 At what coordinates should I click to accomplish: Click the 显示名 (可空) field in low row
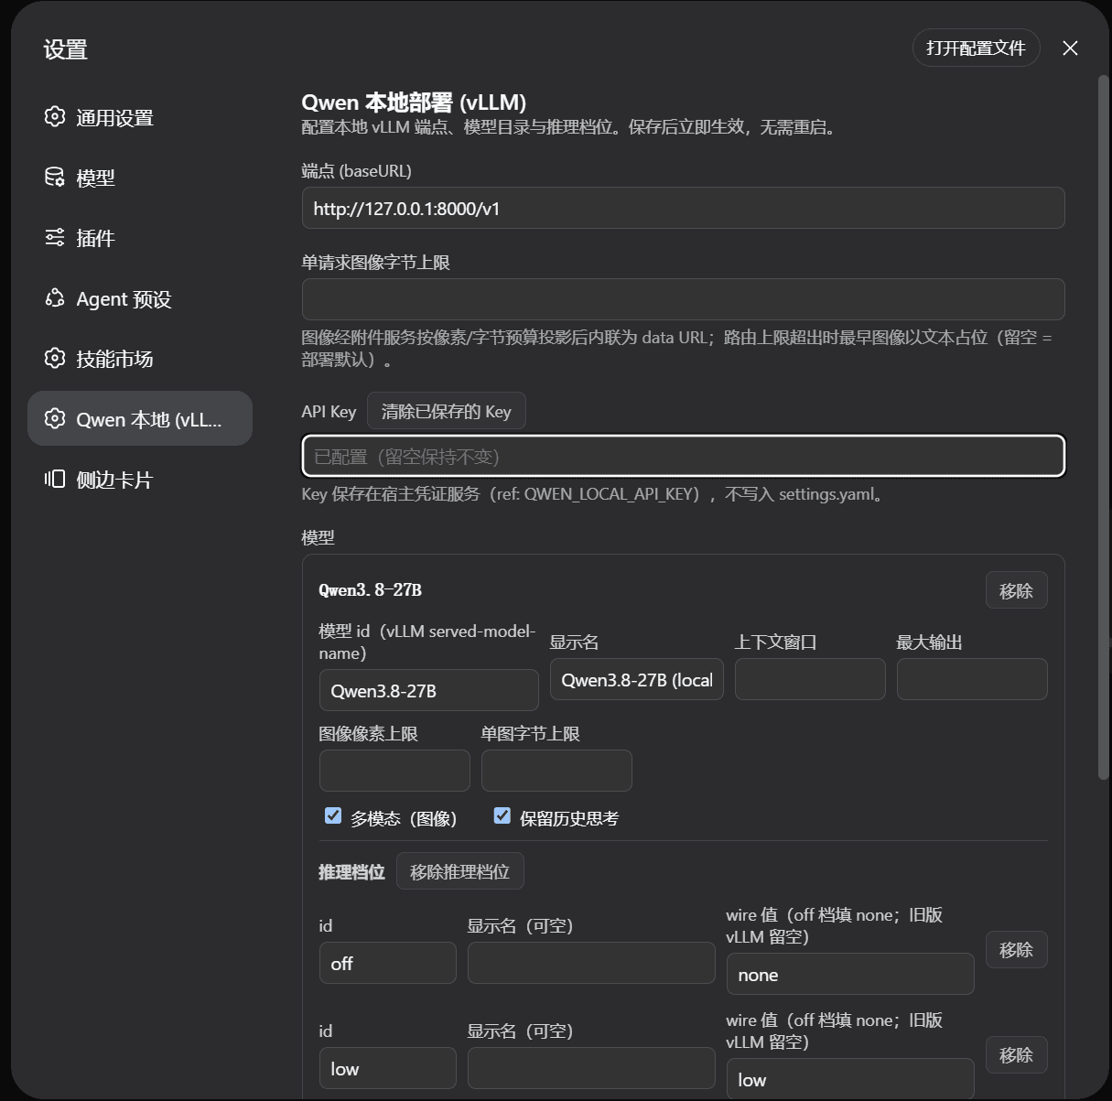pos(591,1068)
